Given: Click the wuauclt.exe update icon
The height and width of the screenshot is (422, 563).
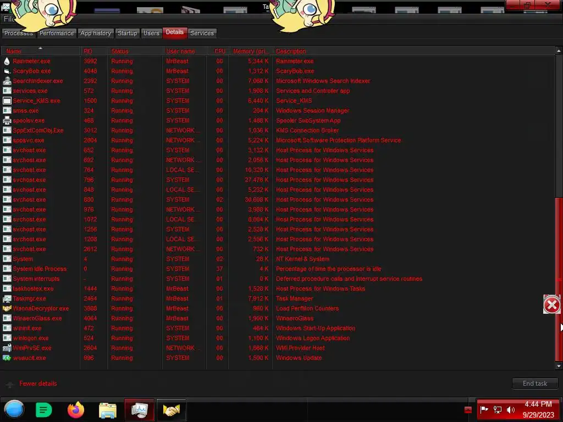Looking at the screenshot, I should click(x=7, y=358).
